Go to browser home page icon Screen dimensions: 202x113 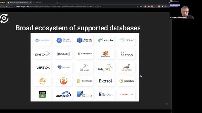click(x=10, y=6)
